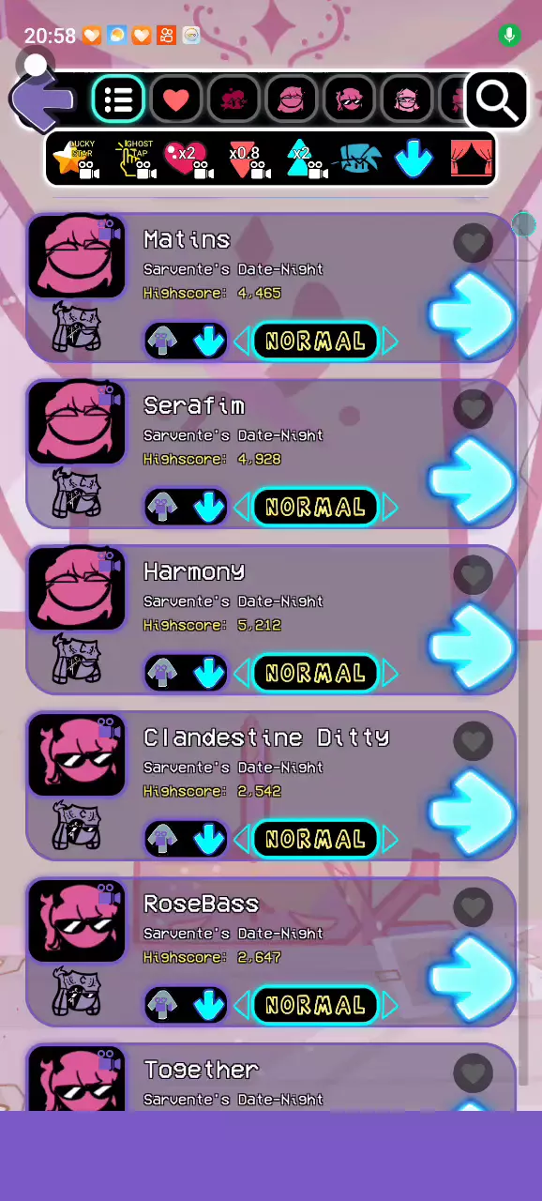Tap the purple back arrow
Viewport: 542px width, 1201px height.
43,99
